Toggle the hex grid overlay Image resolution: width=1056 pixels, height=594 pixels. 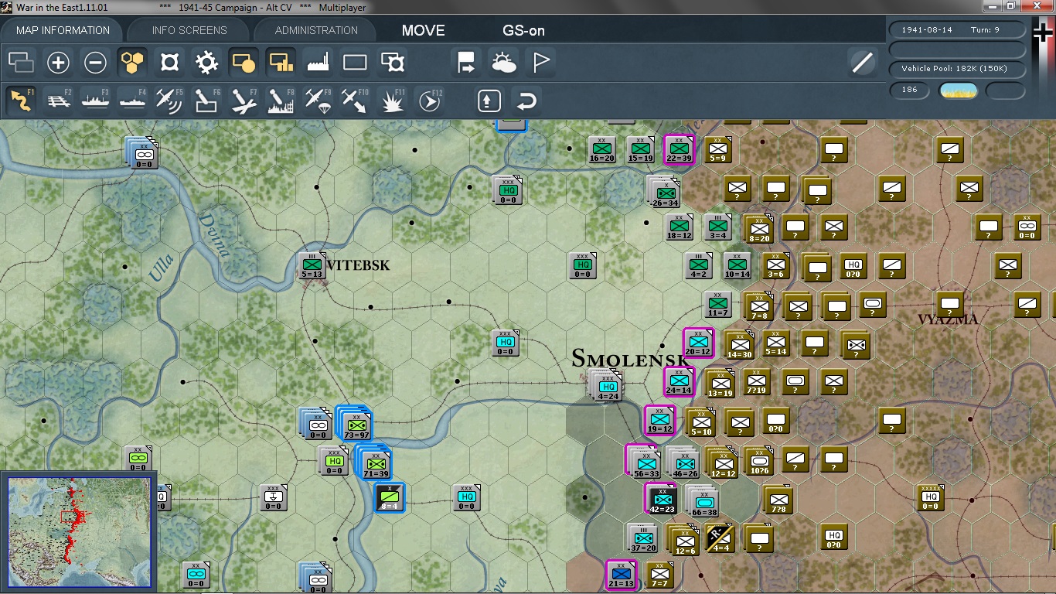click(133, 63)
